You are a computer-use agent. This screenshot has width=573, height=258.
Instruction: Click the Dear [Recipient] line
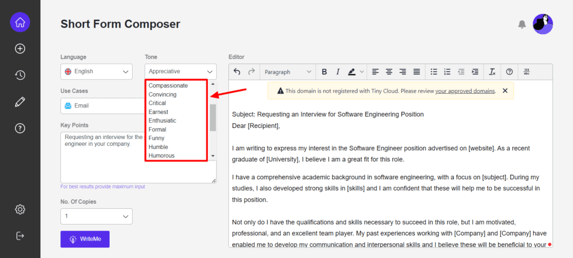(x=256, y=126)
